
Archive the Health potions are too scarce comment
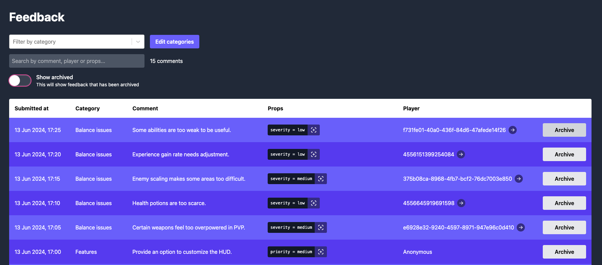click(564, 203)
